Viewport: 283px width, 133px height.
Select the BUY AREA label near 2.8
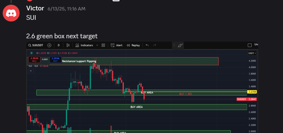pyautogui.click(x=137, y=107)
